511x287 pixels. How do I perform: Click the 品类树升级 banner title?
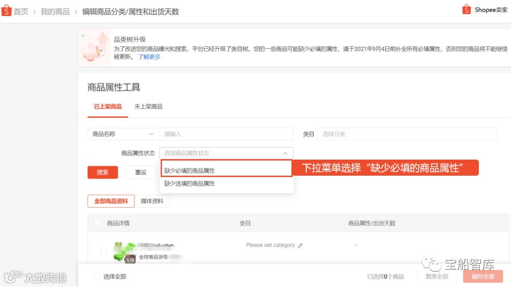(129, 39)
